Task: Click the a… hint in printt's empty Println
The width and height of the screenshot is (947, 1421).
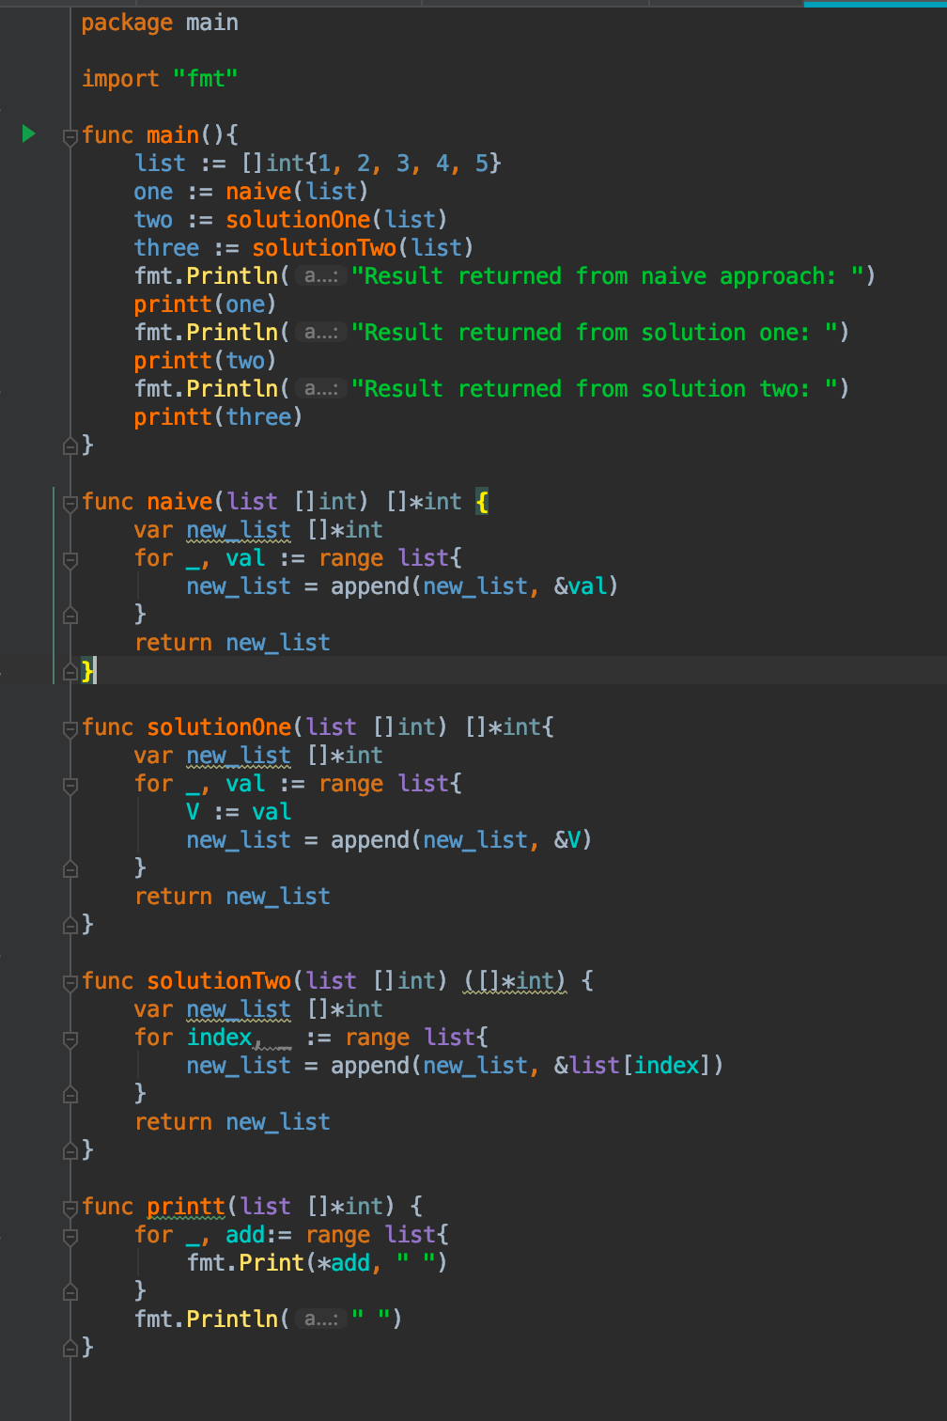Action: 319,1319
